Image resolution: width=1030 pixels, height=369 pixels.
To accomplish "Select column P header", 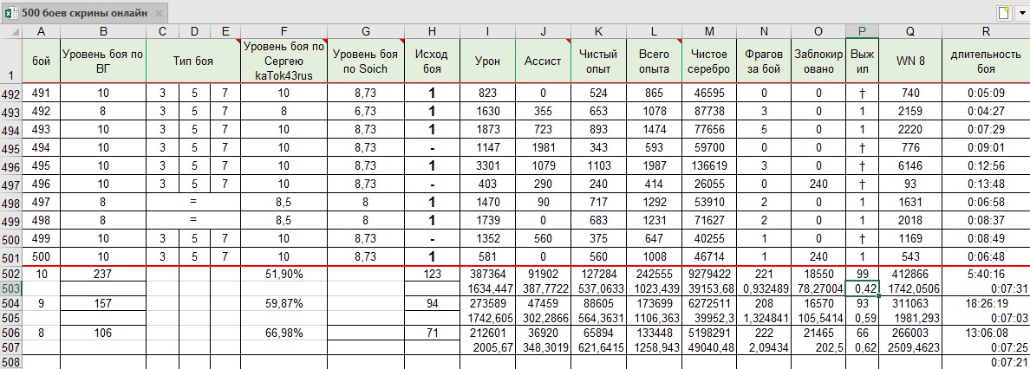I will 861,32.
